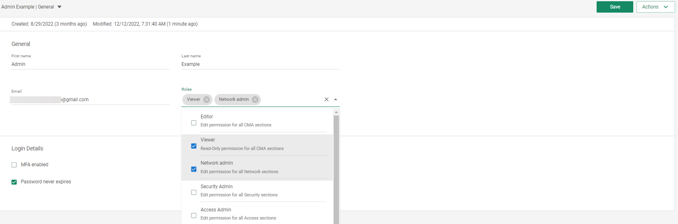Disable Password never expires option

pyautogui.click(x=14, y=182)
